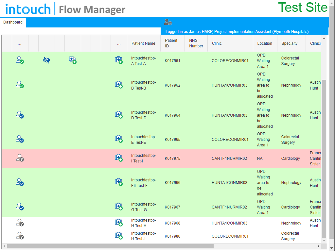The image size is (335, 251).
Task: Click the patient status icon for Test-D
Action: 20,115
